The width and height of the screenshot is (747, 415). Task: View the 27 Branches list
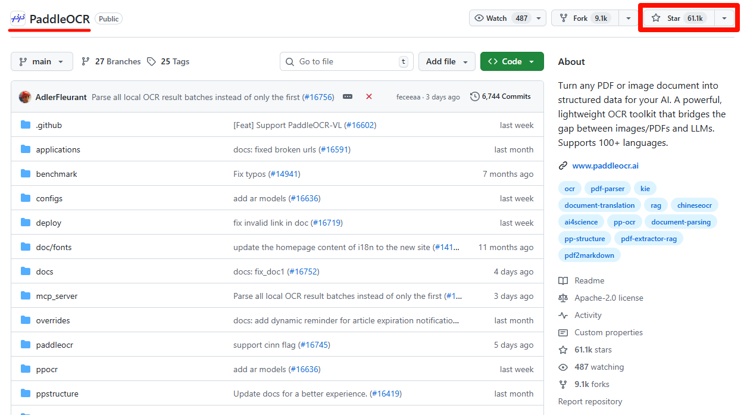point(111,61)
